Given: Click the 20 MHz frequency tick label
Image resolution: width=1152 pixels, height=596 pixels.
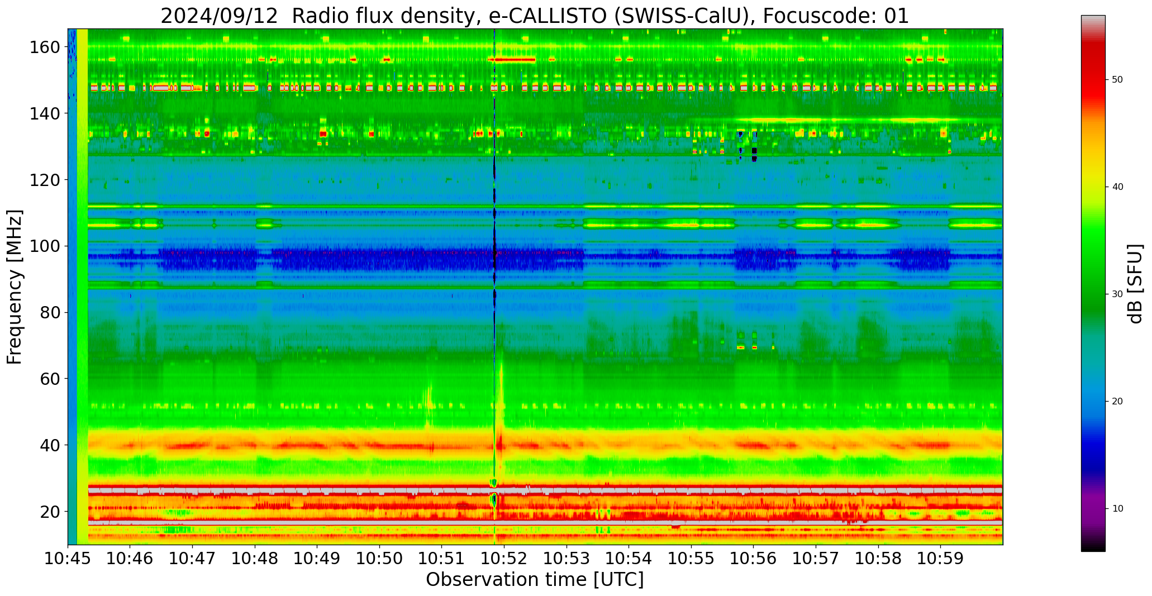Looking at the screenshot, I should point(50,512).
